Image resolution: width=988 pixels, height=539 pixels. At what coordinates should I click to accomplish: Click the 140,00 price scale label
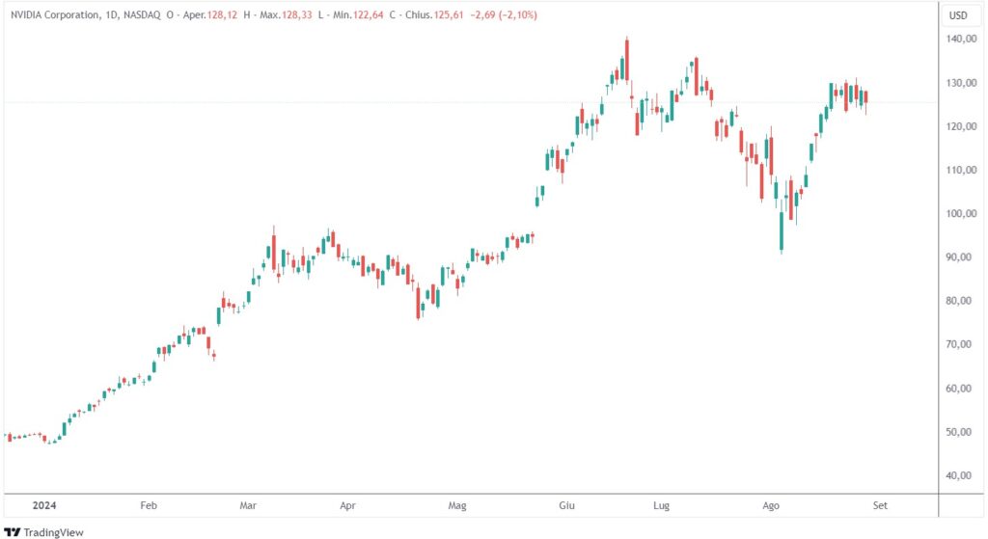[x=962, y=40]
